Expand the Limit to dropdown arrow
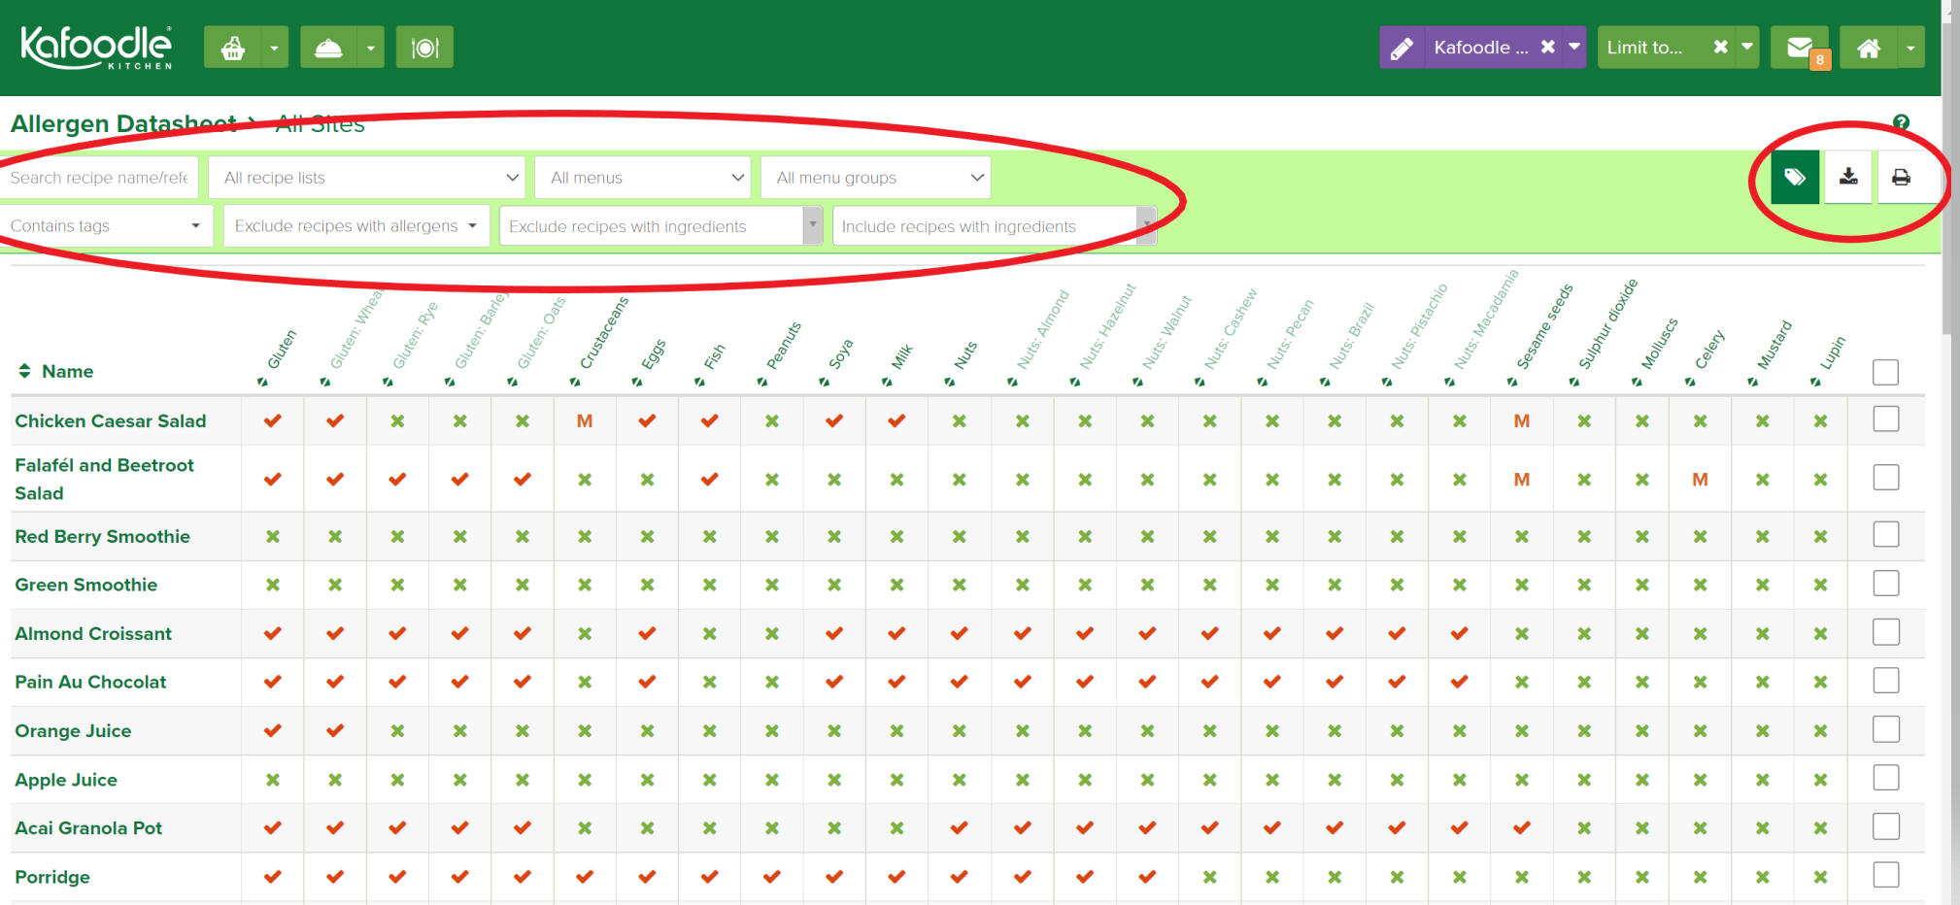Viewport: 1960px width, 905px height. coord(1747,47)
